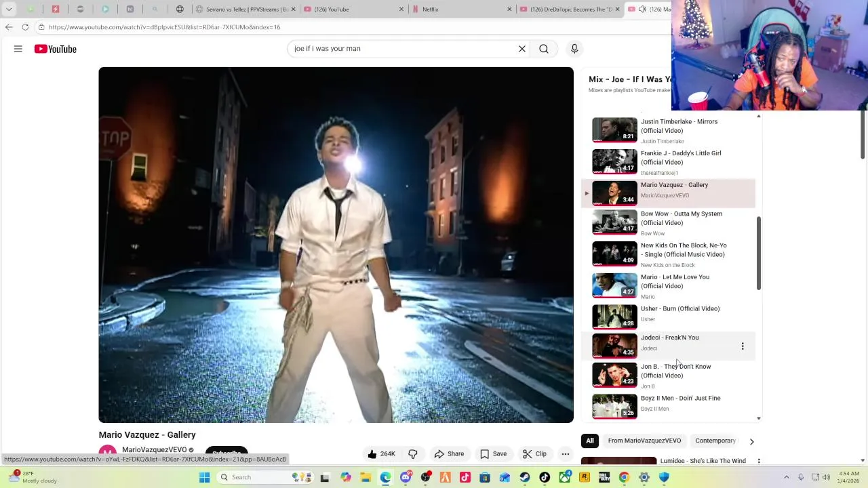The image size is (868, 488).
Task: Switch to the Serrano vs Tellez PPVStreams tab
Action: [x=245, y=9]
